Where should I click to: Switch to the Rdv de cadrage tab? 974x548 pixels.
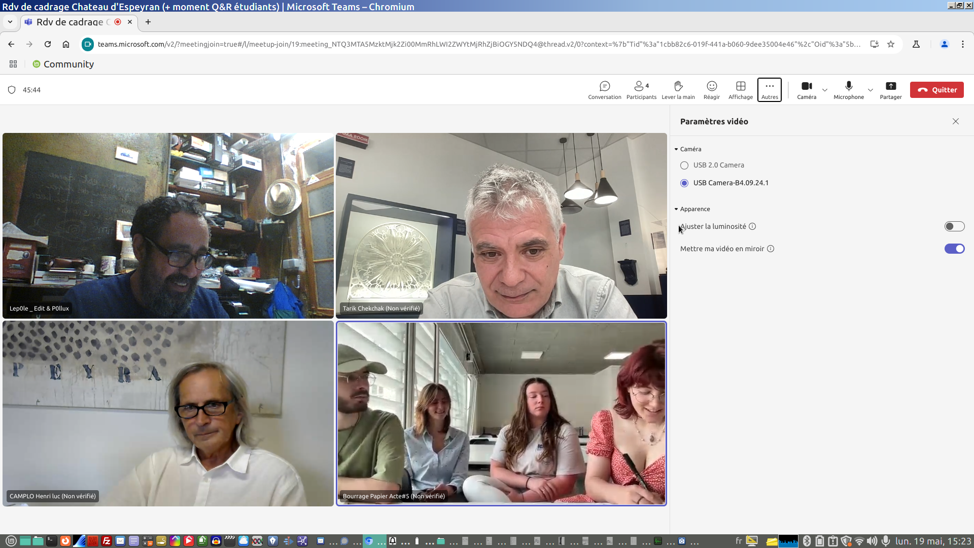[x=70, y=22]
